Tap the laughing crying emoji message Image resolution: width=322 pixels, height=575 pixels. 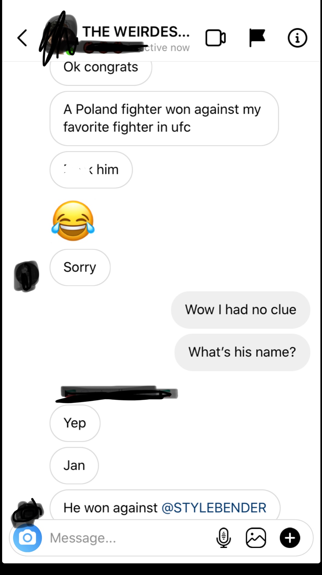point(73,221)
